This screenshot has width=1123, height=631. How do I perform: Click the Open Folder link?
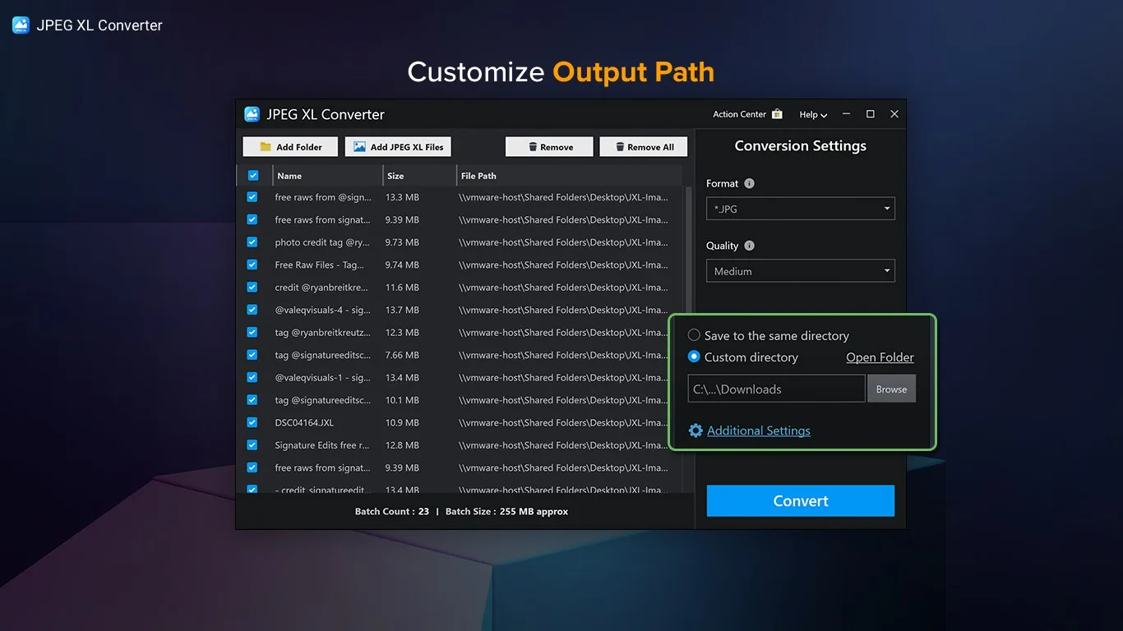click(880, 357)
